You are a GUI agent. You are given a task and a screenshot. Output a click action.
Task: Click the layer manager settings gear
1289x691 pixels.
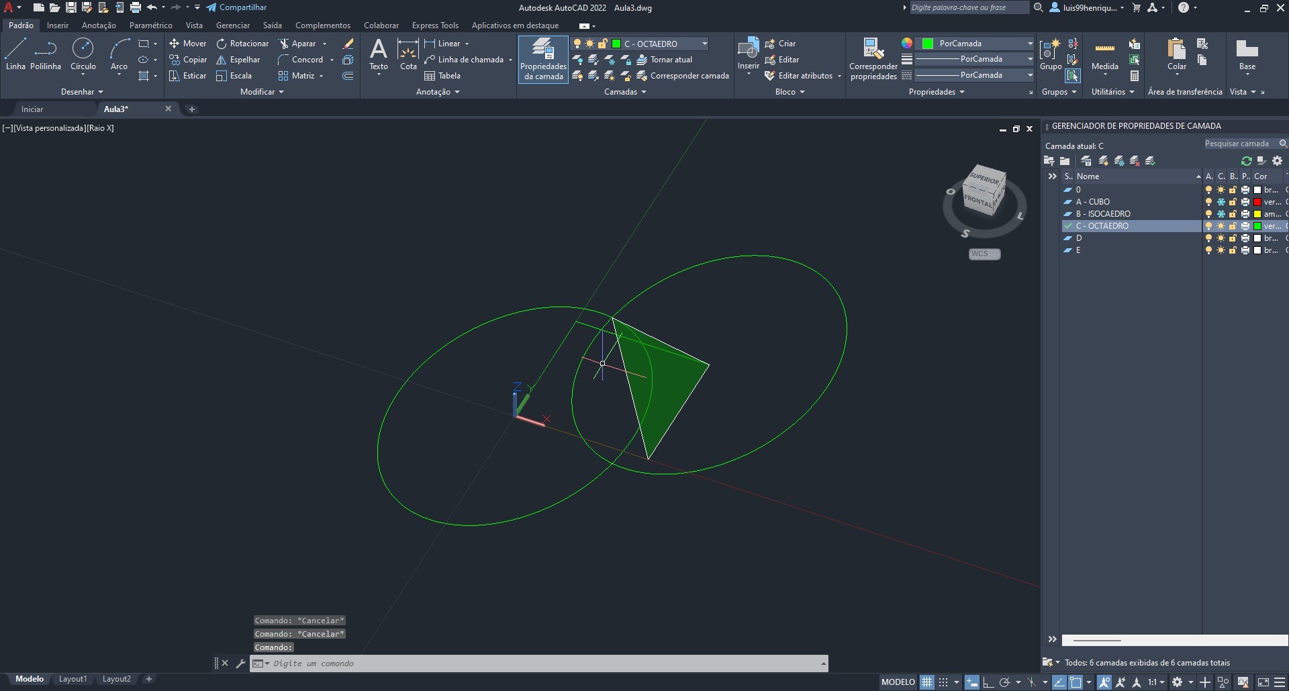1277,161
